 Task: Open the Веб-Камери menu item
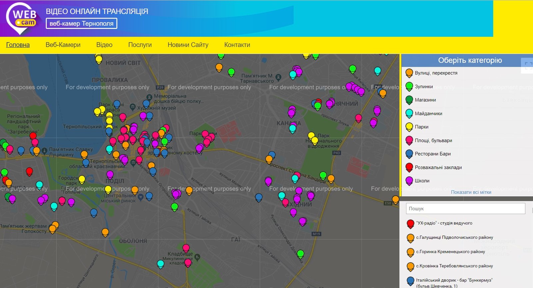63,45
